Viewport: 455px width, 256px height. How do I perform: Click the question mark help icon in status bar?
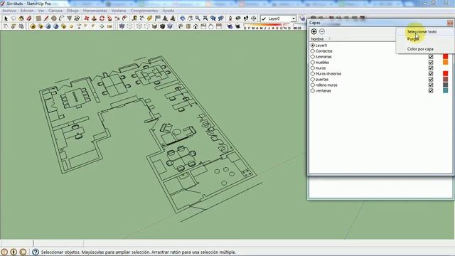coord(36,252)
